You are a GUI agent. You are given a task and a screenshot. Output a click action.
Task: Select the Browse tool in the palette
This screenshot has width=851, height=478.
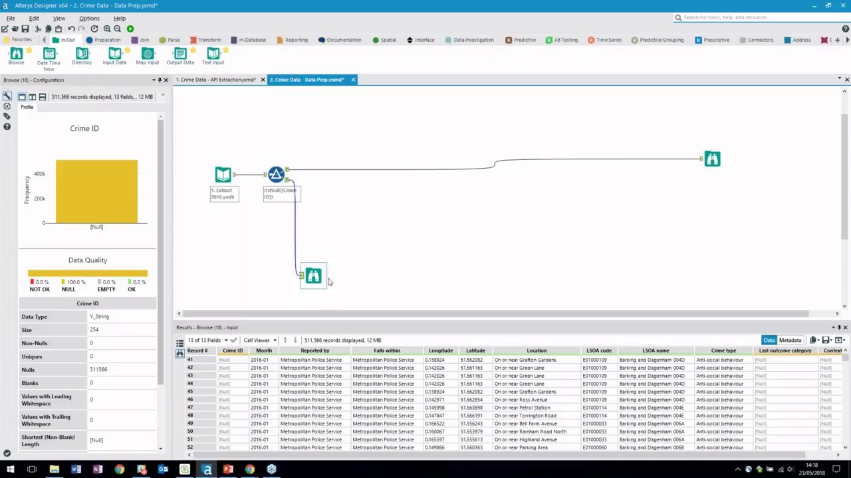[x=16, y=56]
